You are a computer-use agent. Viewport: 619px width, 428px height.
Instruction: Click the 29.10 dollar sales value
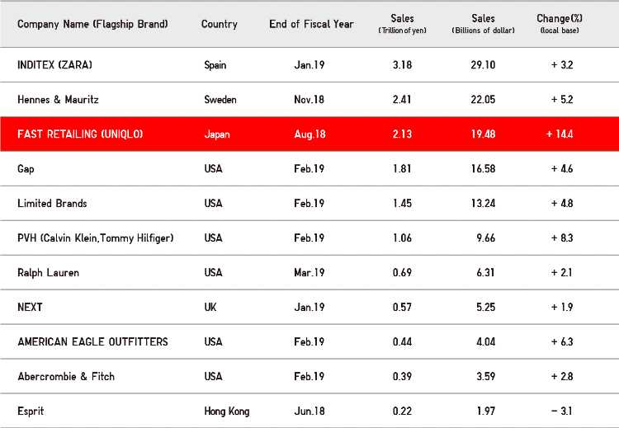483,64
